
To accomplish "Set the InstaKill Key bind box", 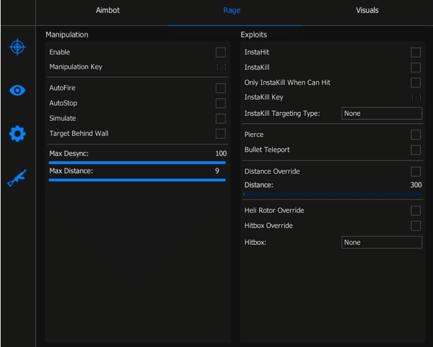I will 416,98.
